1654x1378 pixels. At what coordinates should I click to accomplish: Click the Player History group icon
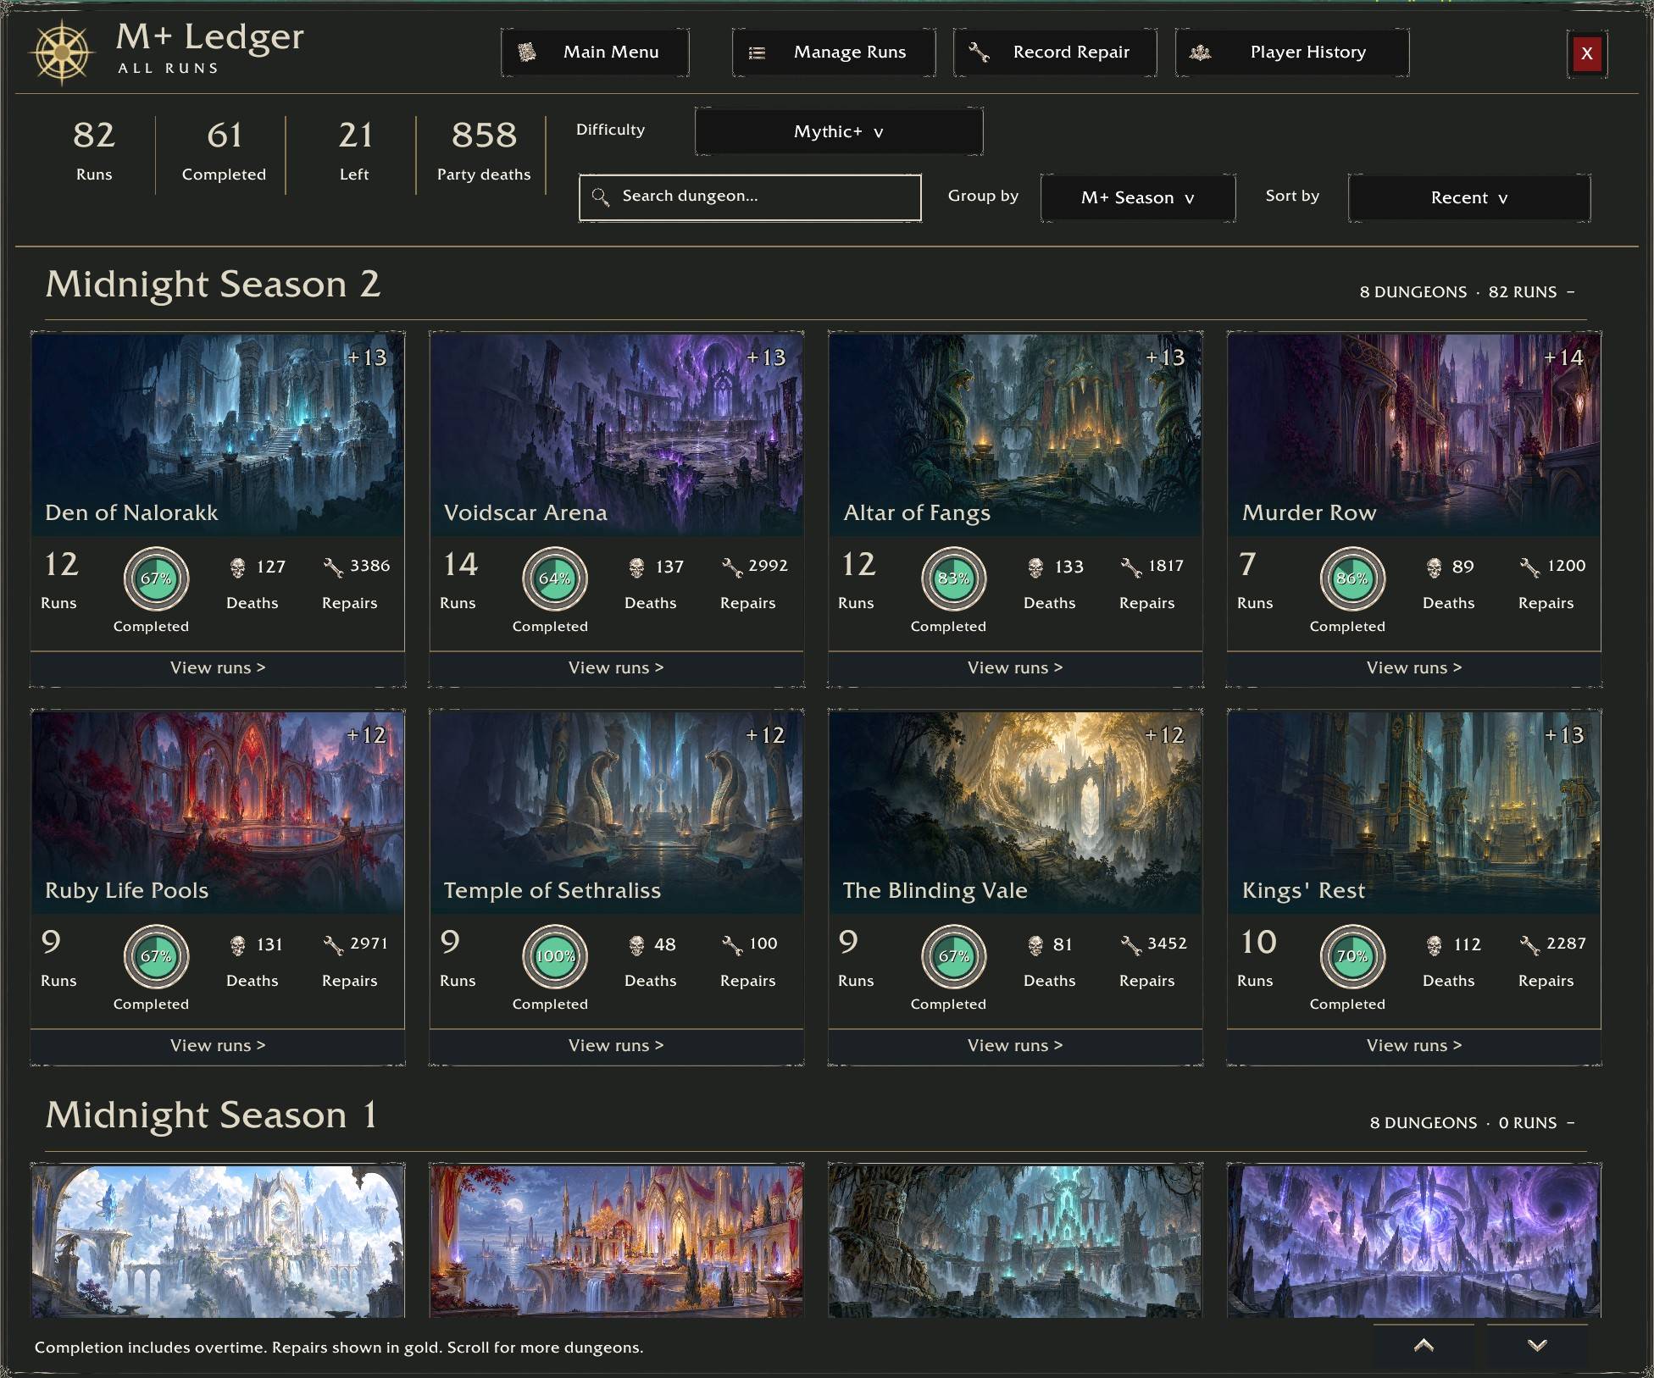[1200, 53]
